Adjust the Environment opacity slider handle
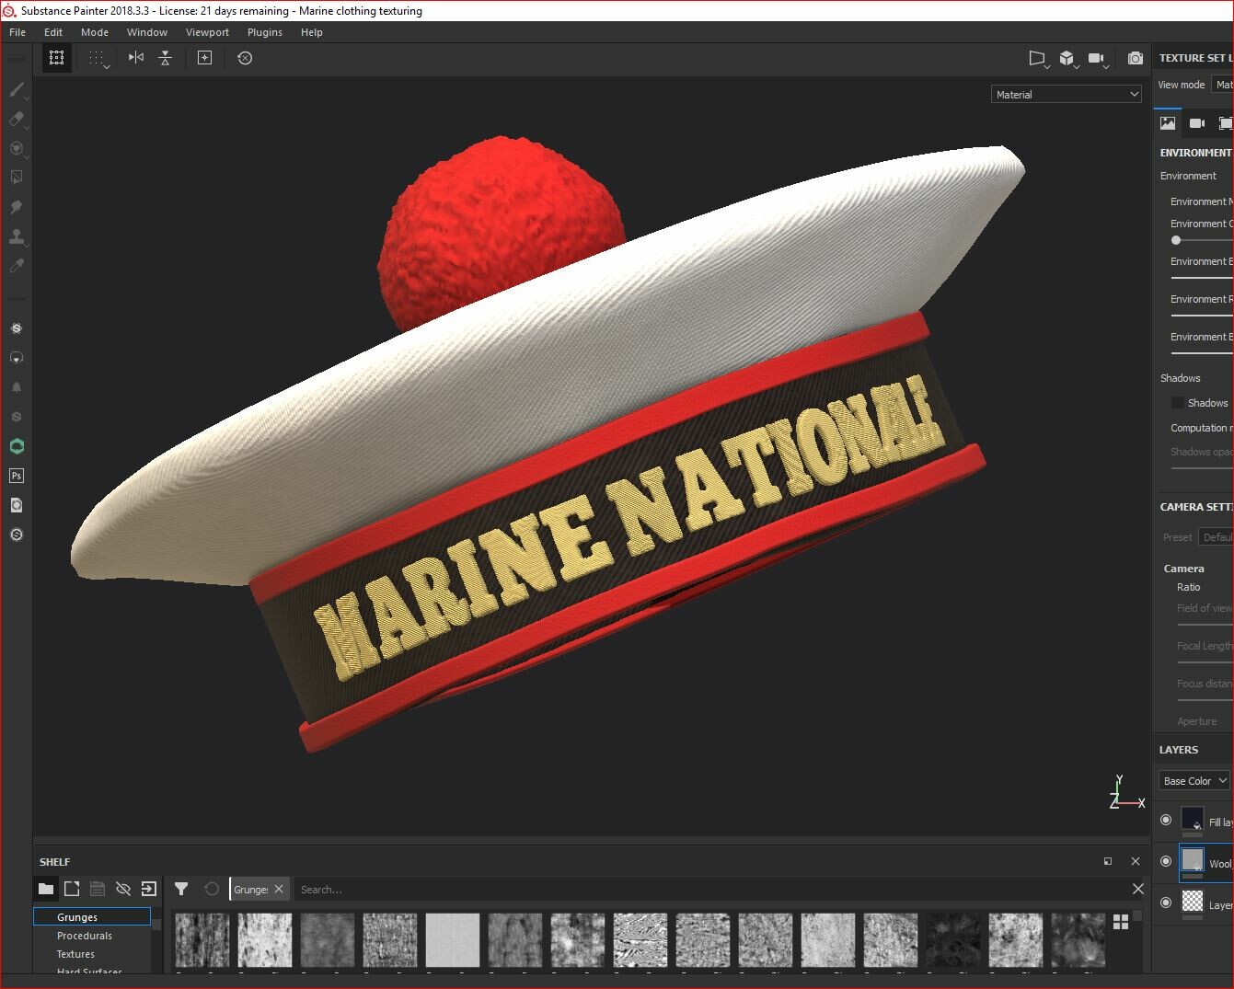The image size is (1234, 989). (1176, 240)
